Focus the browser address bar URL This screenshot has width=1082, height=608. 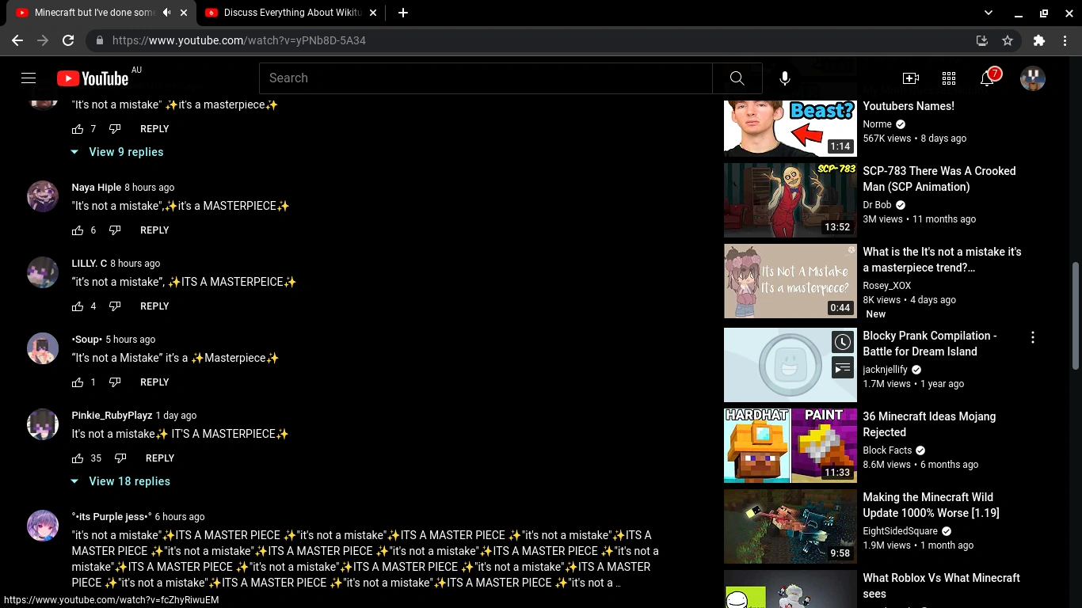coord(239,40)
